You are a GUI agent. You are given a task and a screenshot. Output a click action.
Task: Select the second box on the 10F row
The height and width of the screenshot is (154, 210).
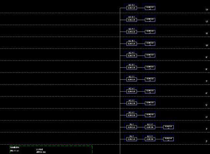150,44
